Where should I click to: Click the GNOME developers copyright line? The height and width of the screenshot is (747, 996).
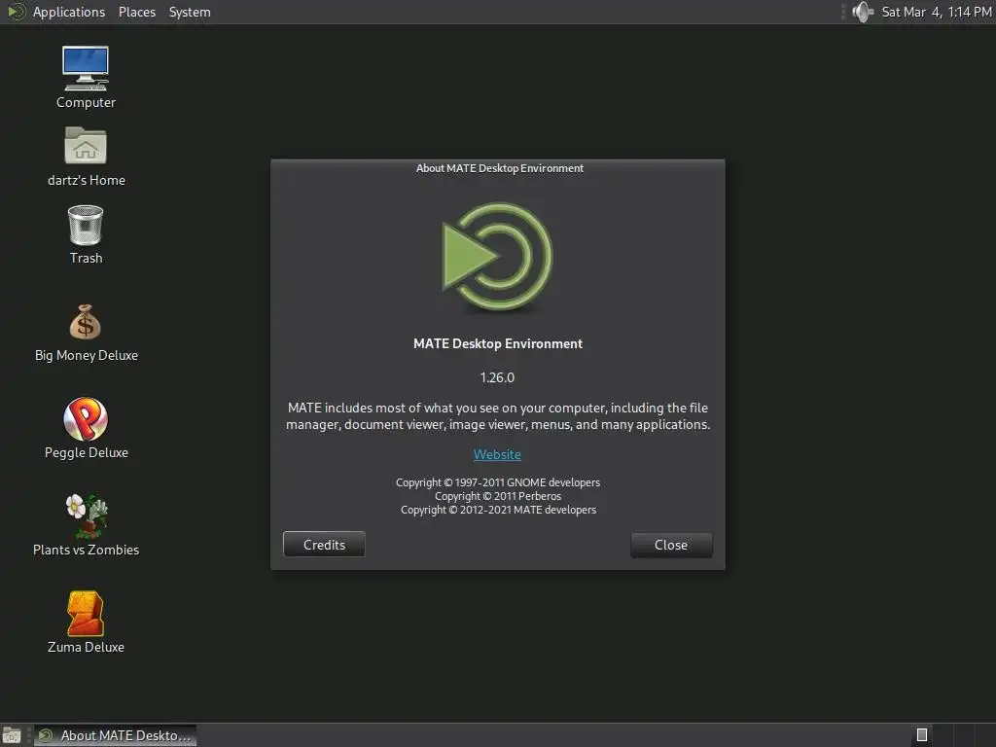(498, 482)
